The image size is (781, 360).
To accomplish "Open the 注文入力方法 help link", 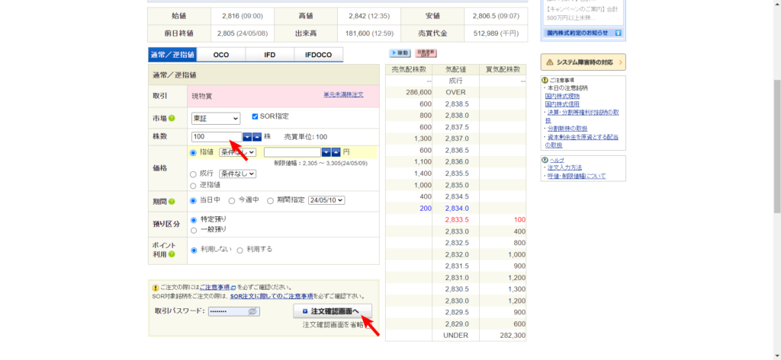I will (564, 168).
